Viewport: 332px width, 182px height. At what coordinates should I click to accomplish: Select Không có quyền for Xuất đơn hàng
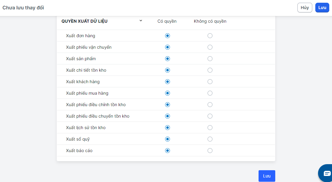click(x=210, y=36)
